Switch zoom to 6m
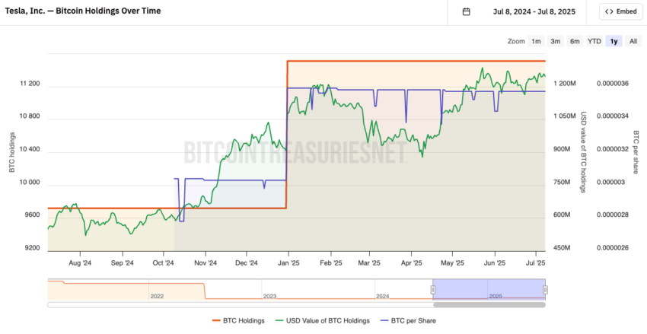Image resolution: width=647 pixels, height=334 pixels. pos(575,41)
